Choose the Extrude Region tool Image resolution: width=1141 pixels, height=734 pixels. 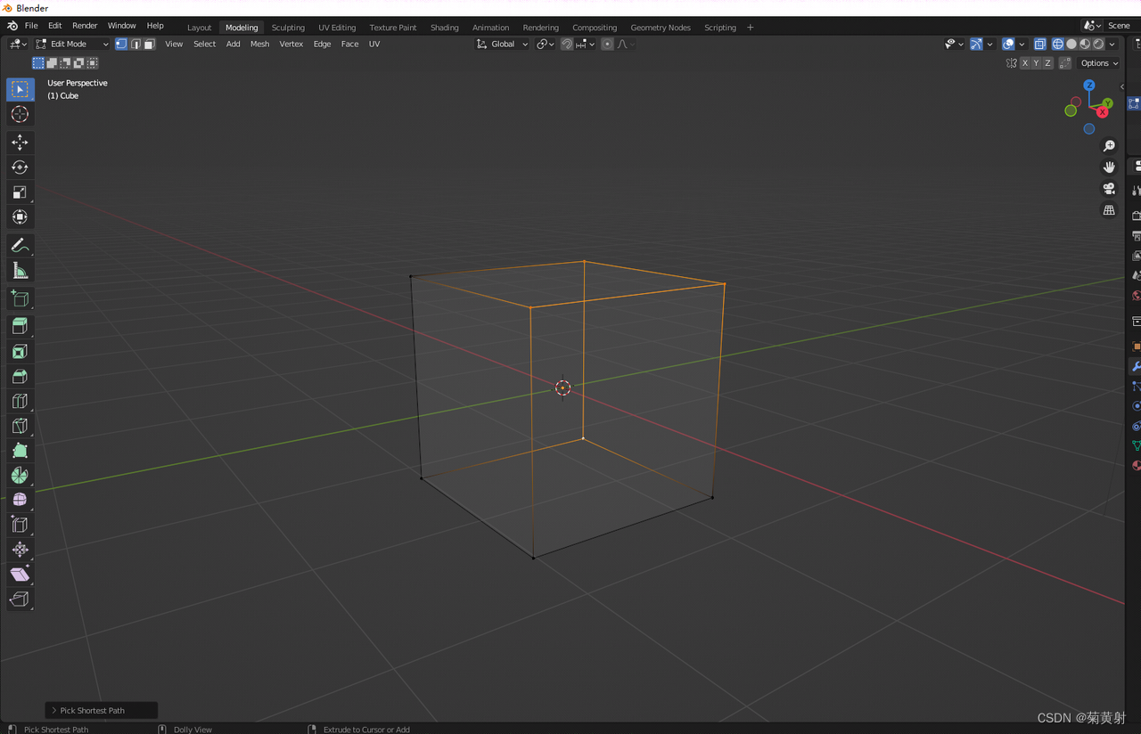point(20,327)
